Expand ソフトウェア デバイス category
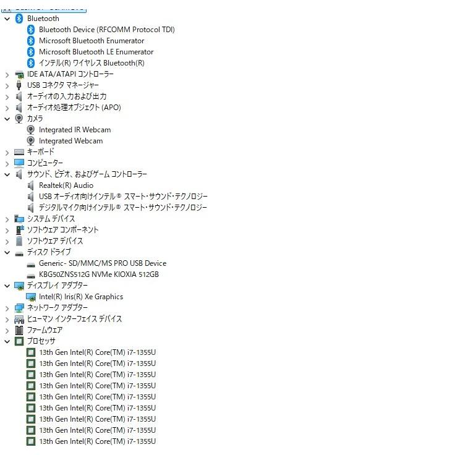The height and width of the screenshot is (455, 455). click(x=7, y=242)
